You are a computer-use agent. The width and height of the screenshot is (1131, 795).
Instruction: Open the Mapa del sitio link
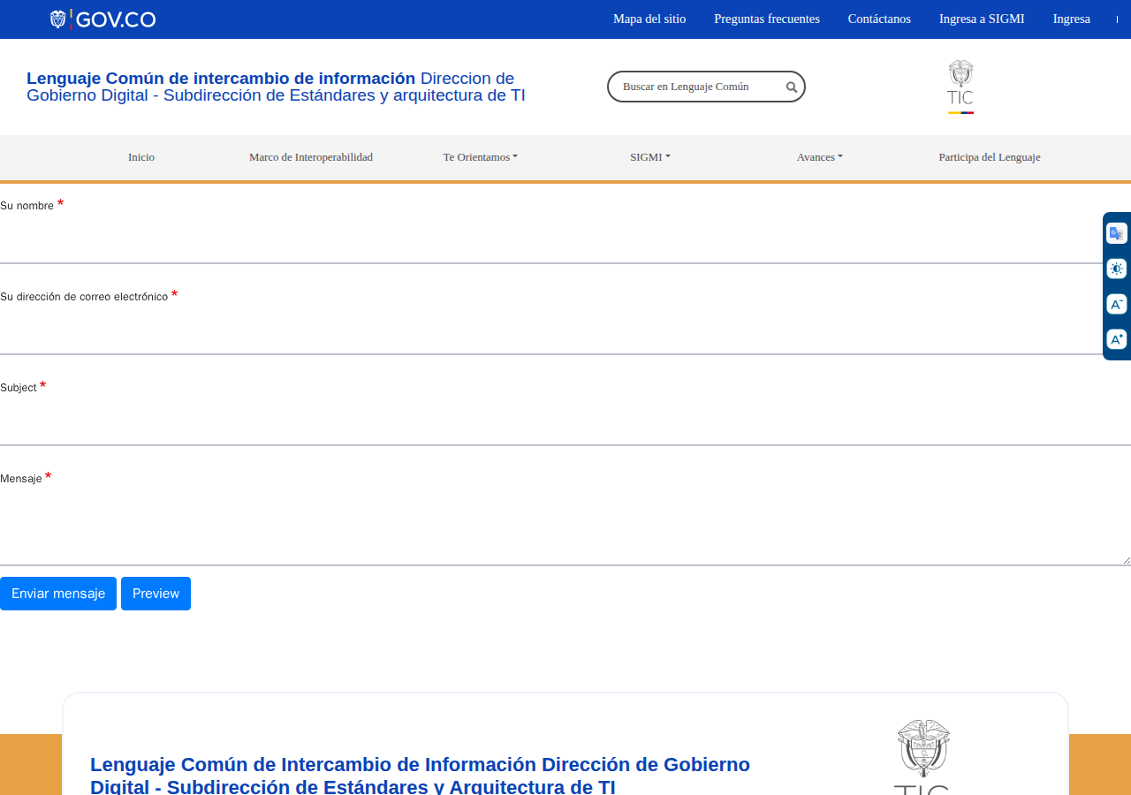(x=649, y=19)
